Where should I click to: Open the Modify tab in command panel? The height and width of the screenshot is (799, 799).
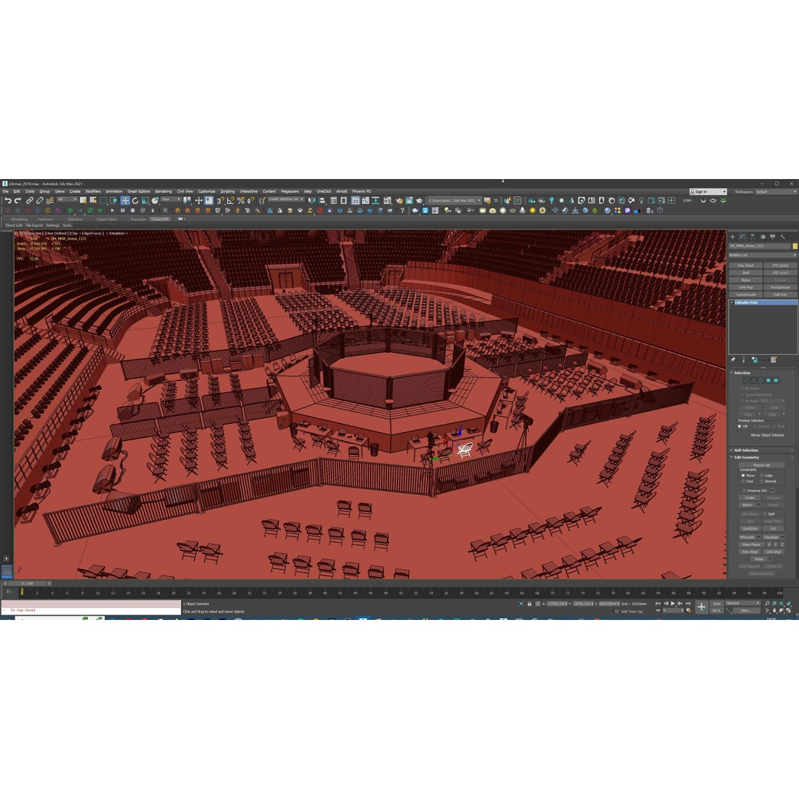[x=743, y=237]
